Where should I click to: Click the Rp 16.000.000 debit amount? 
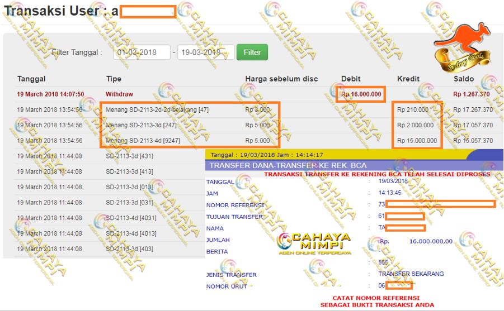[x=361, y=94]
